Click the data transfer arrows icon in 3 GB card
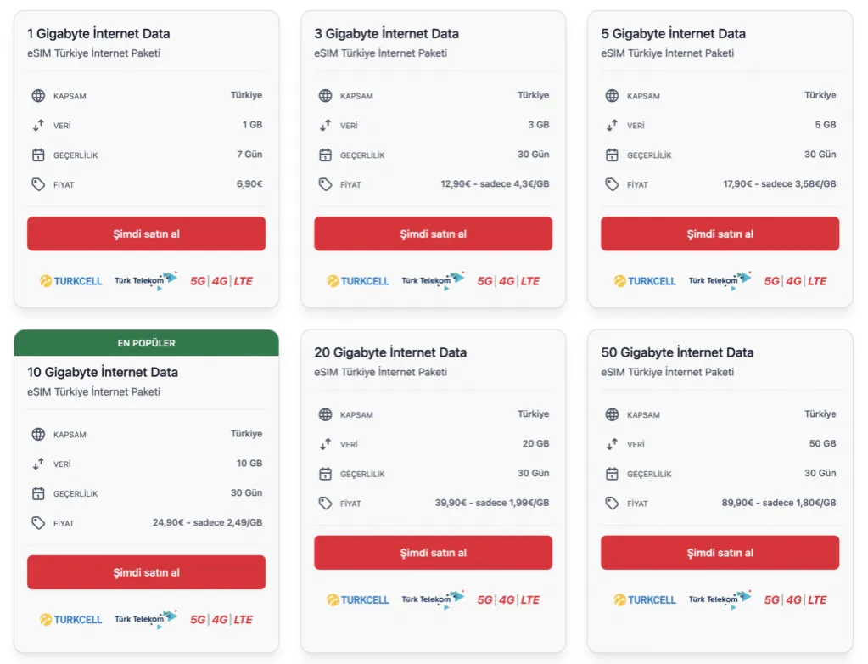Image resolution: width=868 pixels, height=664 pixels. [325, 125]
